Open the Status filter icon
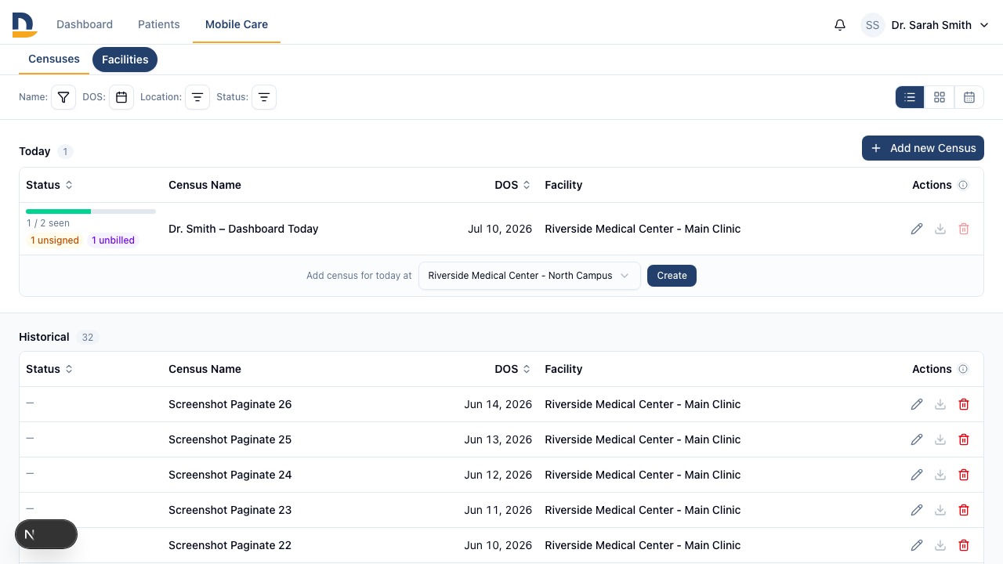Screen dimensions: 1003x564 [264, 97]
